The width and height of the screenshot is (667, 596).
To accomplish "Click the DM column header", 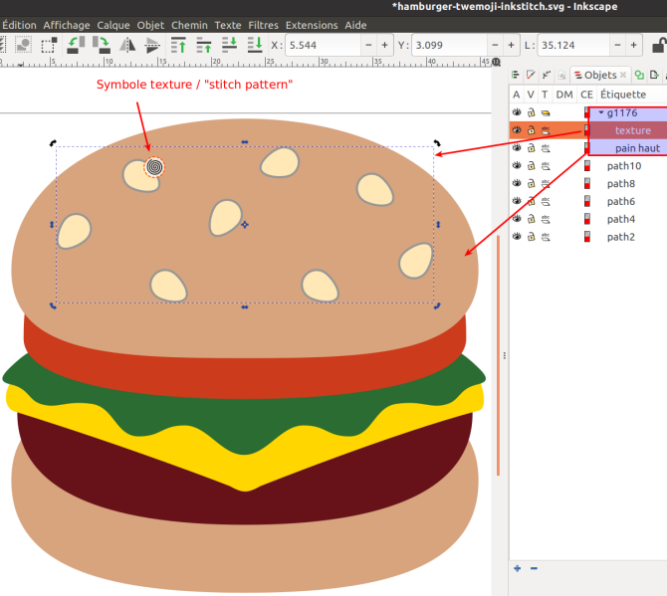I will [x=564, y=95].
